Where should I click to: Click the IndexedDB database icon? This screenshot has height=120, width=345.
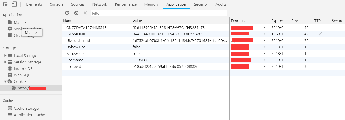click(10, 68)
